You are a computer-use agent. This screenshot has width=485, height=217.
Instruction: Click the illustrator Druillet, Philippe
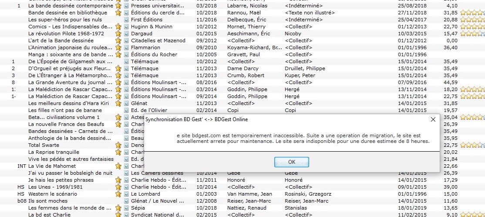(x=305, y=68)
